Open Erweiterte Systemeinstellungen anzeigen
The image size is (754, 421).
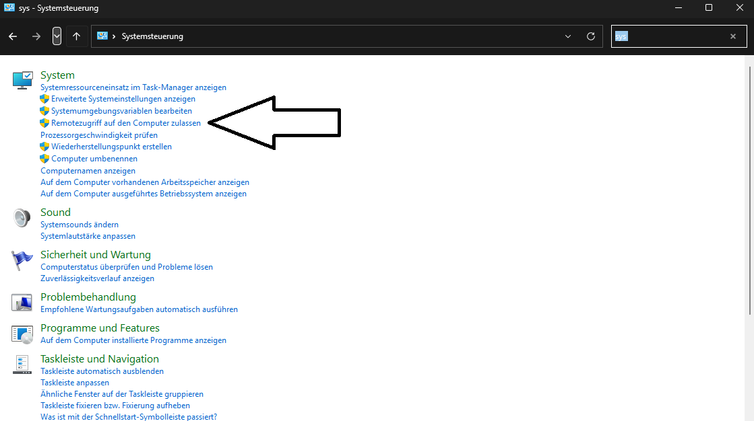coord(123,99)
